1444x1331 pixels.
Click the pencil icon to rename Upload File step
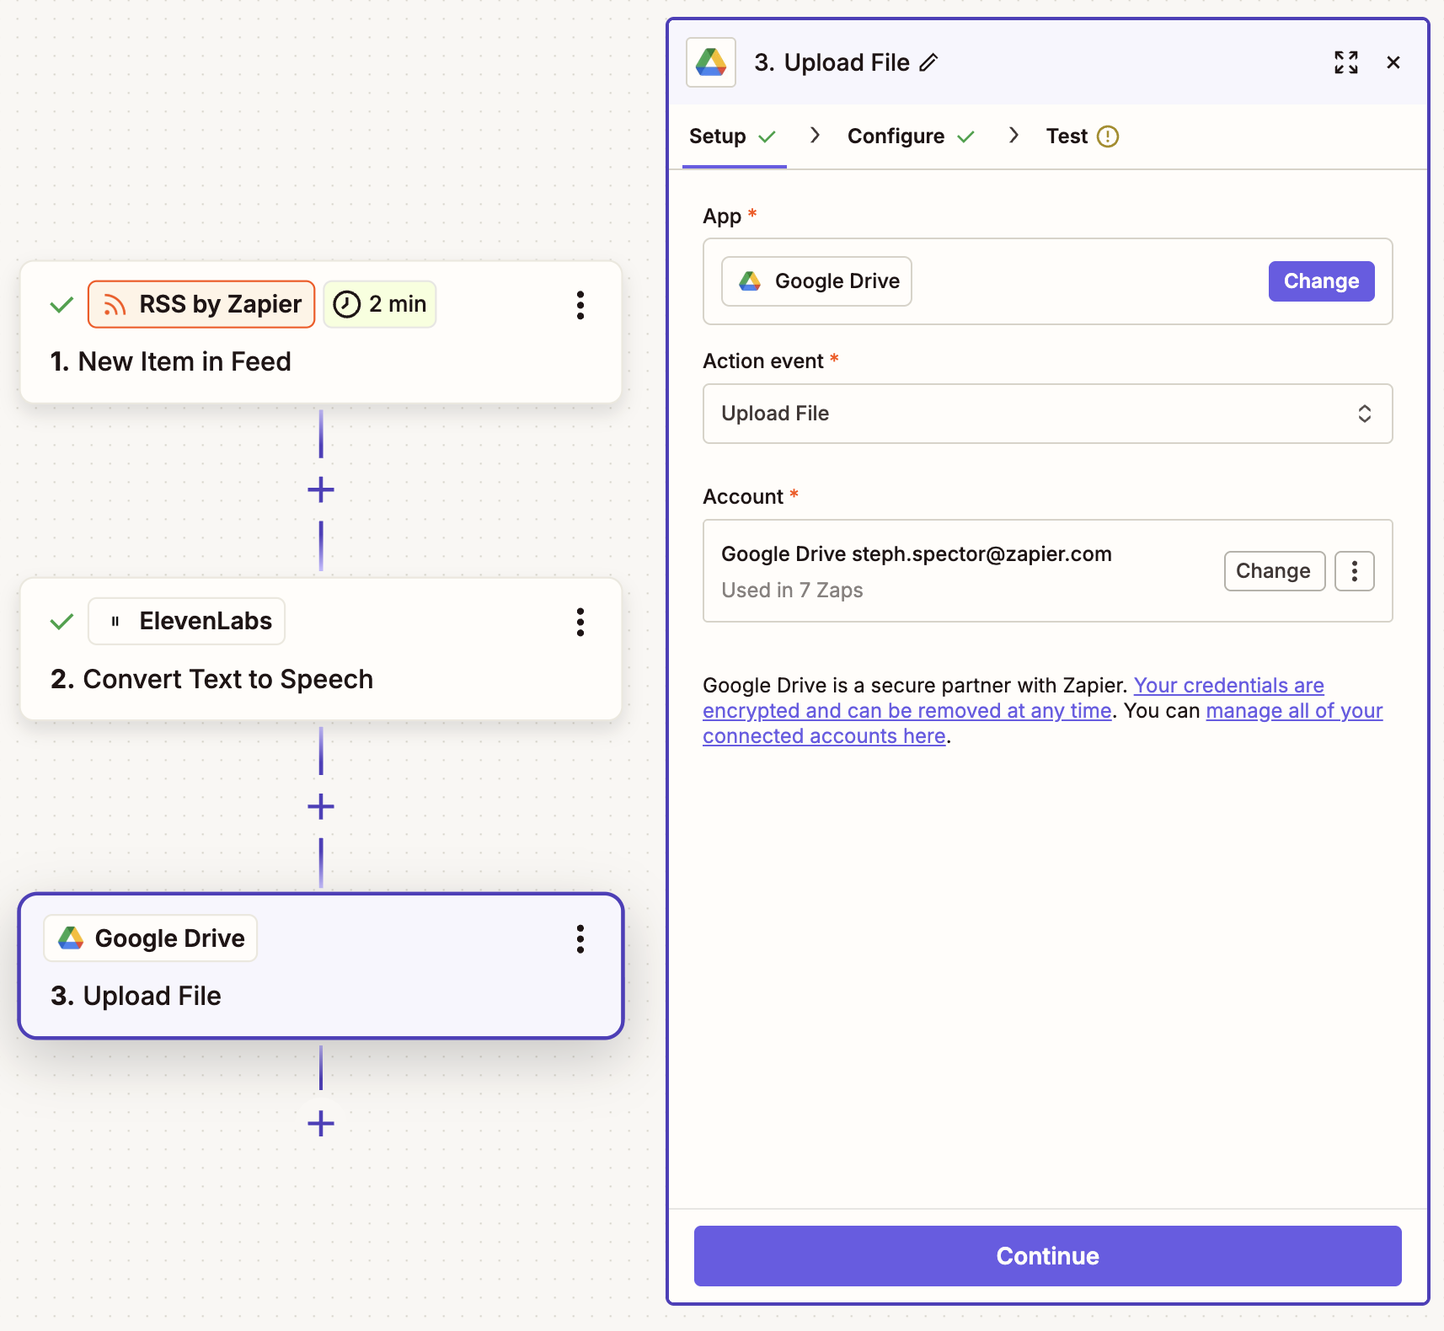[929, 62]
